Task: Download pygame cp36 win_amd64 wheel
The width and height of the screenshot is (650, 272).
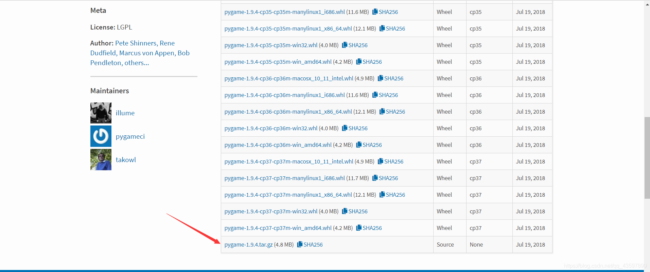Action: coord(278,145)
